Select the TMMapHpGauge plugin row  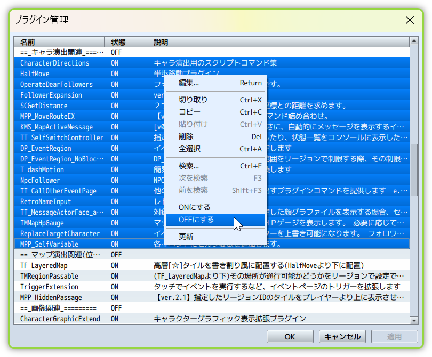(x=212, y=223)
